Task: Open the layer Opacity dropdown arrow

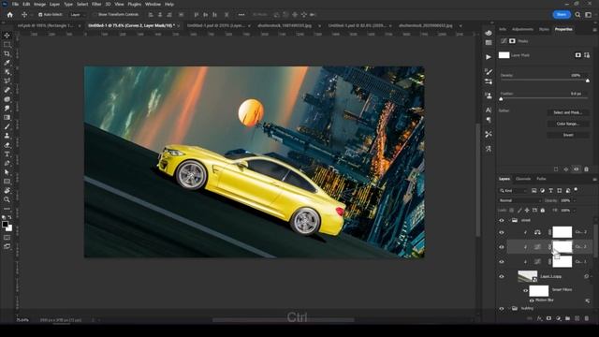Action: (x=575, y=200)
